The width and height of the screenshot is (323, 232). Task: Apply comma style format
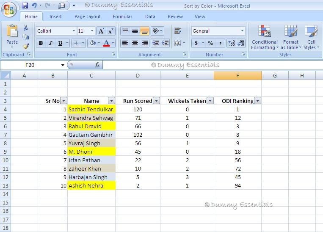[221, 43]
